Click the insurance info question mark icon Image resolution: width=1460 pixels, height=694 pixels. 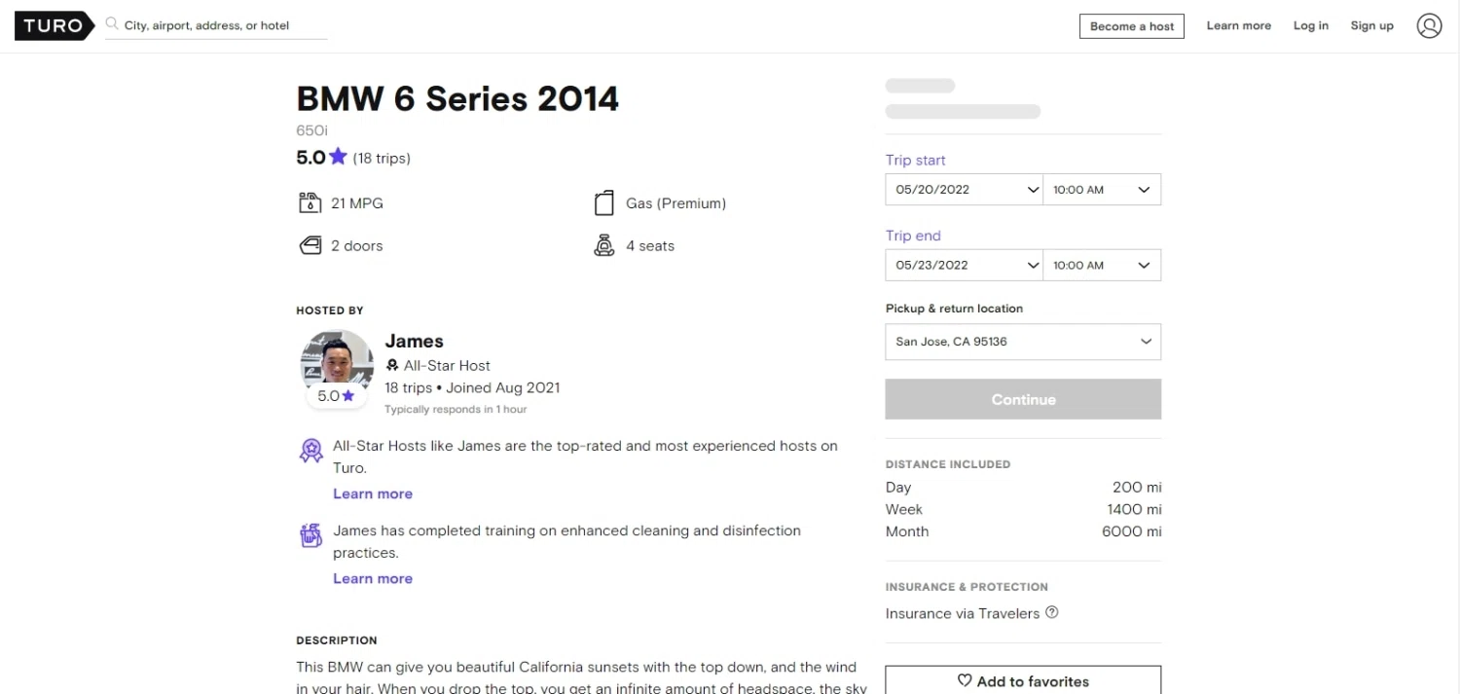click(1051, 613)
